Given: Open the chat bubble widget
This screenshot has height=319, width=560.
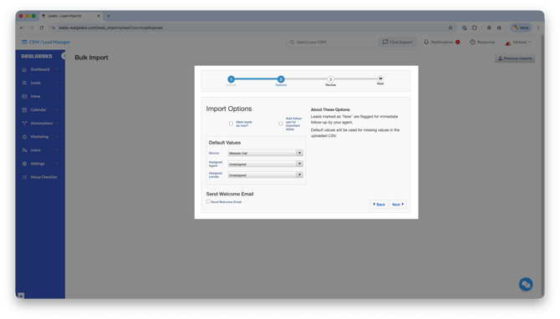Looking at the screenshot, I should tap(526, 285).
